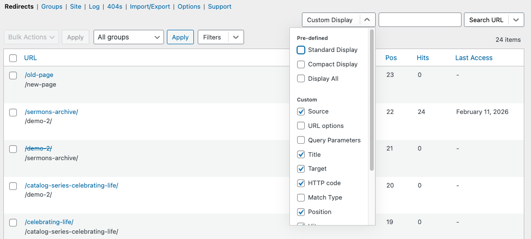
Task: Collapse the Custom Display dropdown chevron
Action: pos(367,20)
